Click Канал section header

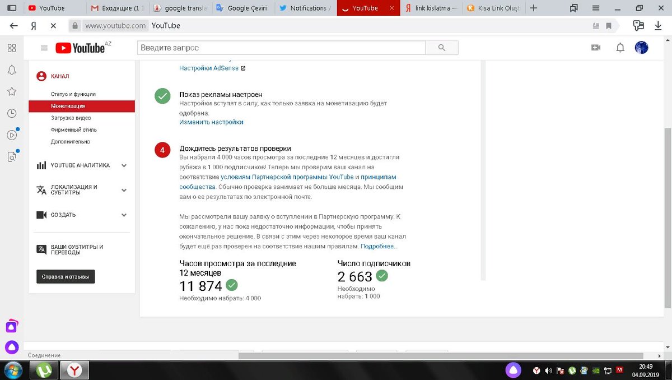(x=60, y=76)
